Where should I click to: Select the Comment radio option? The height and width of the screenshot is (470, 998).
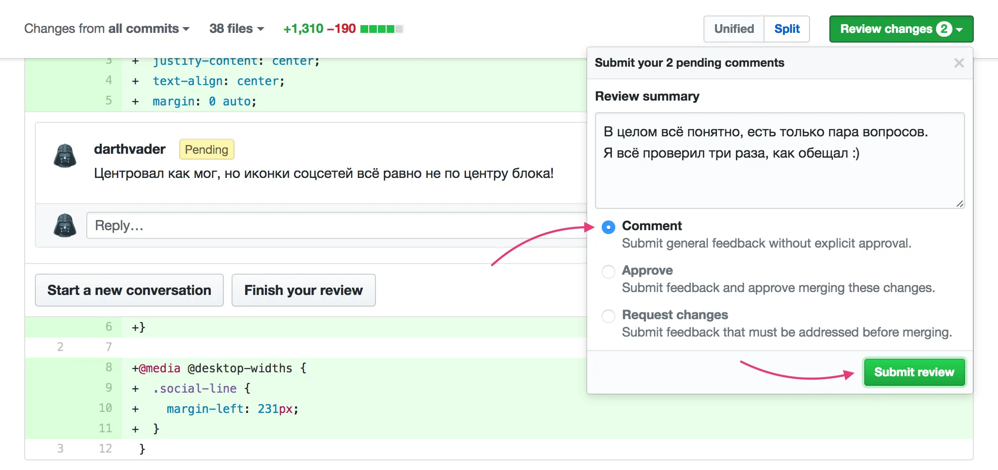pyautogui.click(x=608, y=227)
